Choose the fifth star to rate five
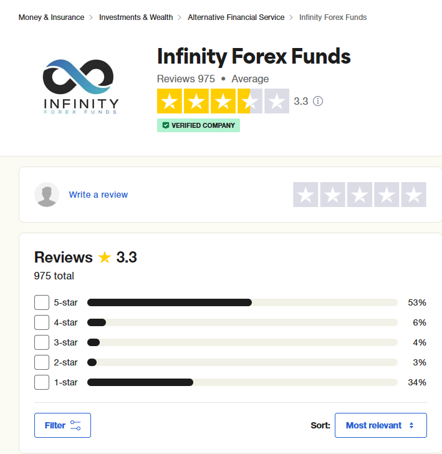 [x=413, y=195]
